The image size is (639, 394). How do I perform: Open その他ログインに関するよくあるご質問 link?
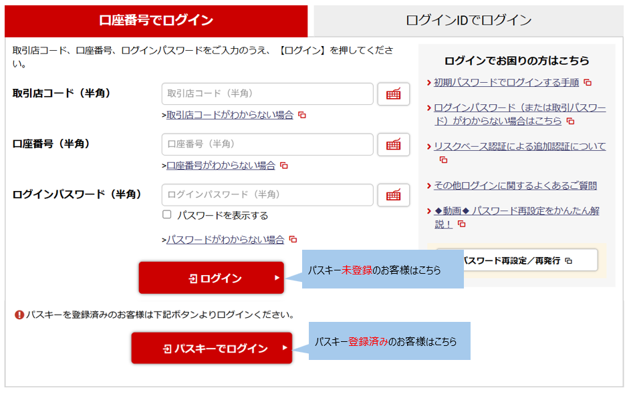pos(515,186)
